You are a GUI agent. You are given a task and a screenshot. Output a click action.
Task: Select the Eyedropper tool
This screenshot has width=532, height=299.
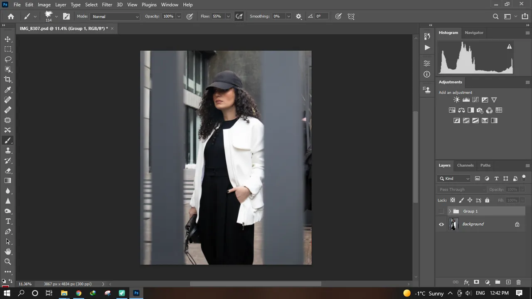click(x=8, y=90)
